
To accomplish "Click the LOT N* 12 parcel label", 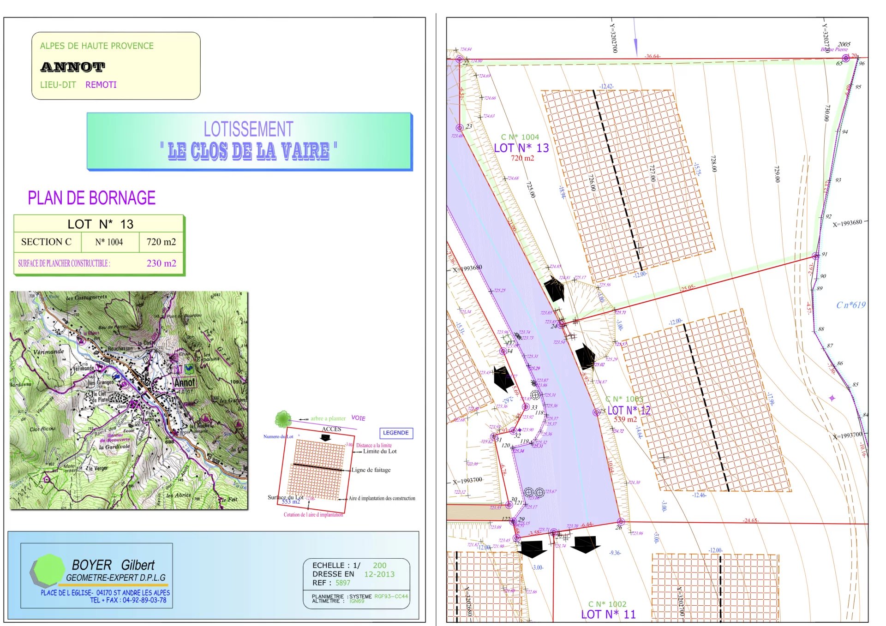I will [629, 410].
